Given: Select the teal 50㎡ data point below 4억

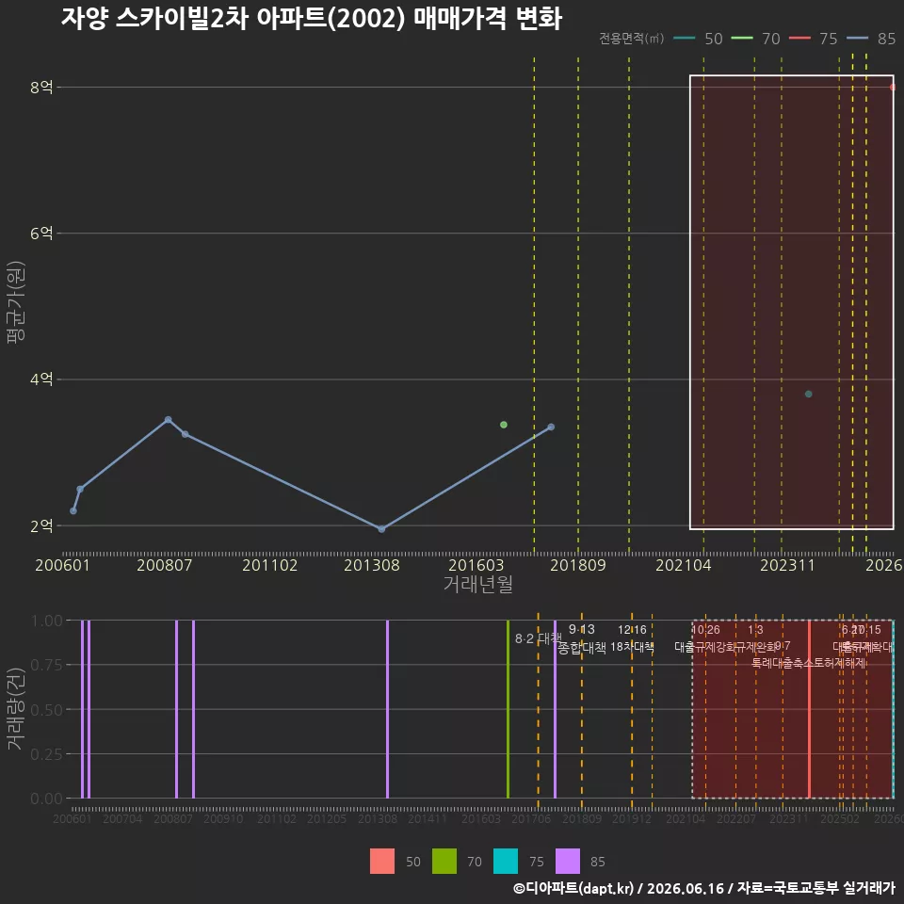Looking at the screenshot, I should click(808, 394).
